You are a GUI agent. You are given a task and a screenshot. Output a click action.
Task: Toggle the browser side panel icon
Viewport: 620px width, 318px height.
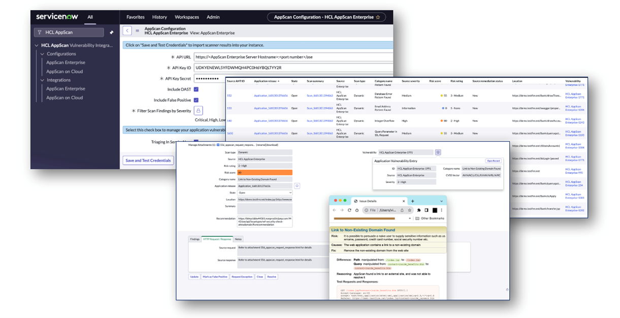click(427, 210)
